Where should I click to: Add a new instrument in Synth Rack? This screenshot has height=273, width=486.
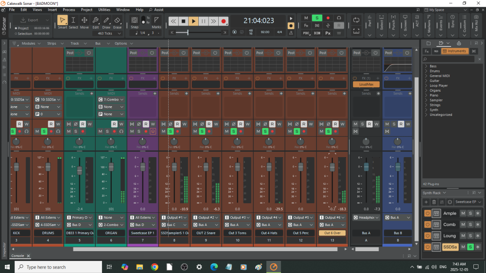(426, 202)
